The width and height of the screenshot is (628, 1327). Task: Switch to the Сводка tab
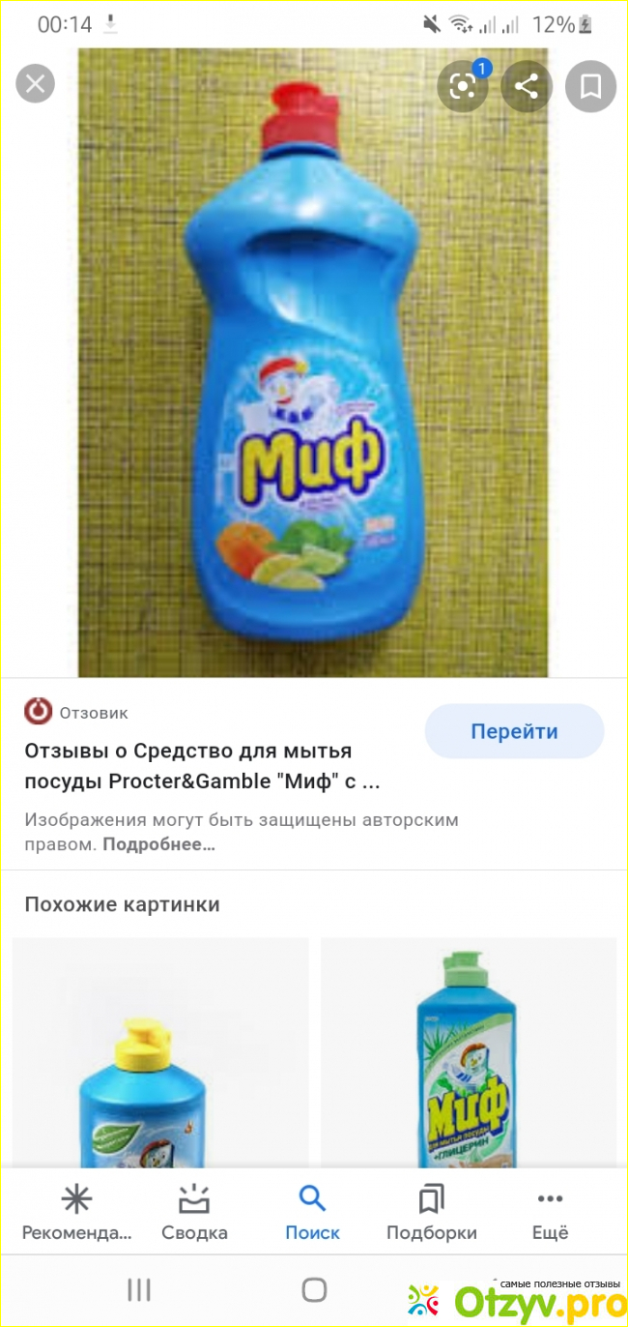coord(194,1214)
